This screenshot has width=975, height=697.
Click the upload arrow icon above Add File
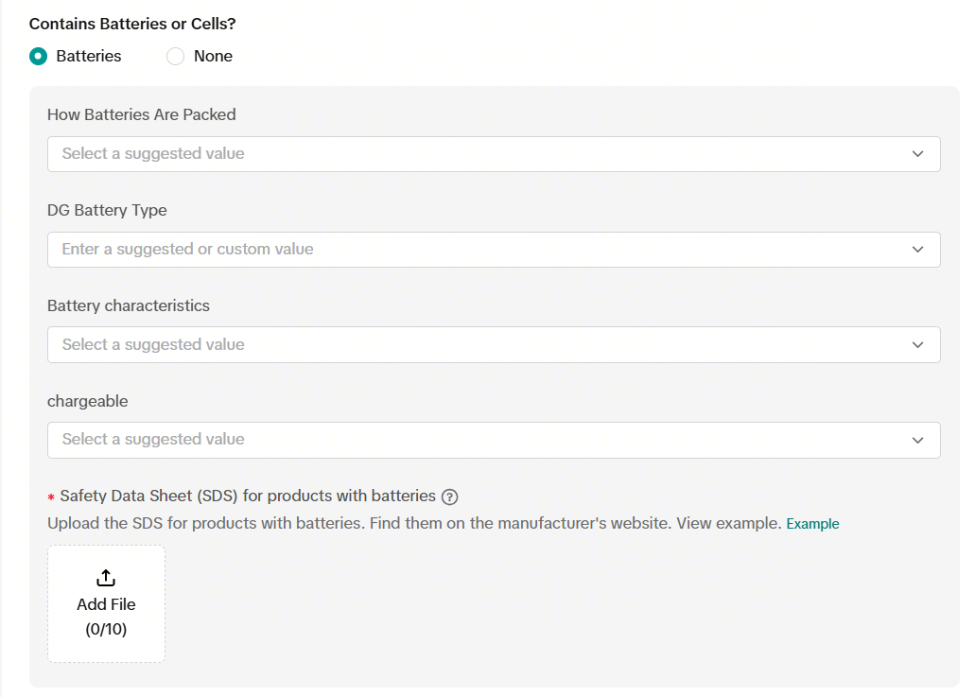coord(106,578)
